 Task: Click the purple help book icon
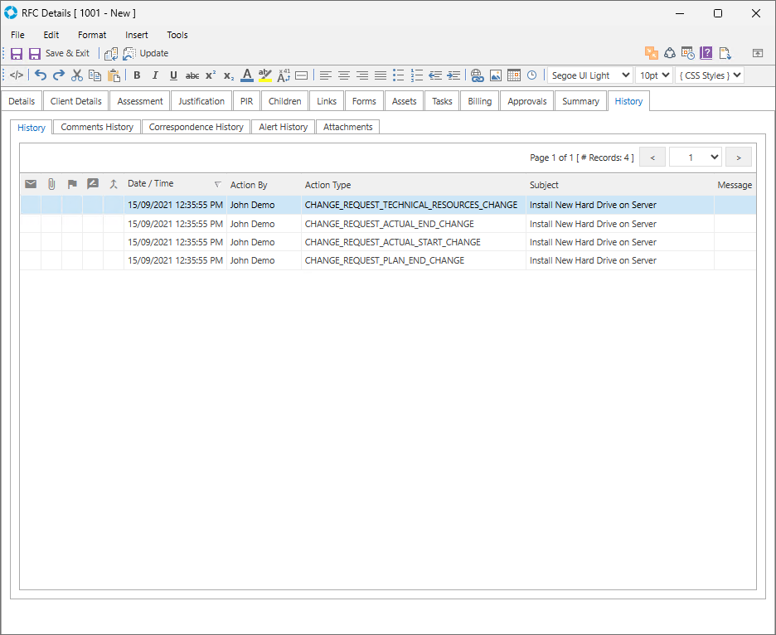pos(706,53)
